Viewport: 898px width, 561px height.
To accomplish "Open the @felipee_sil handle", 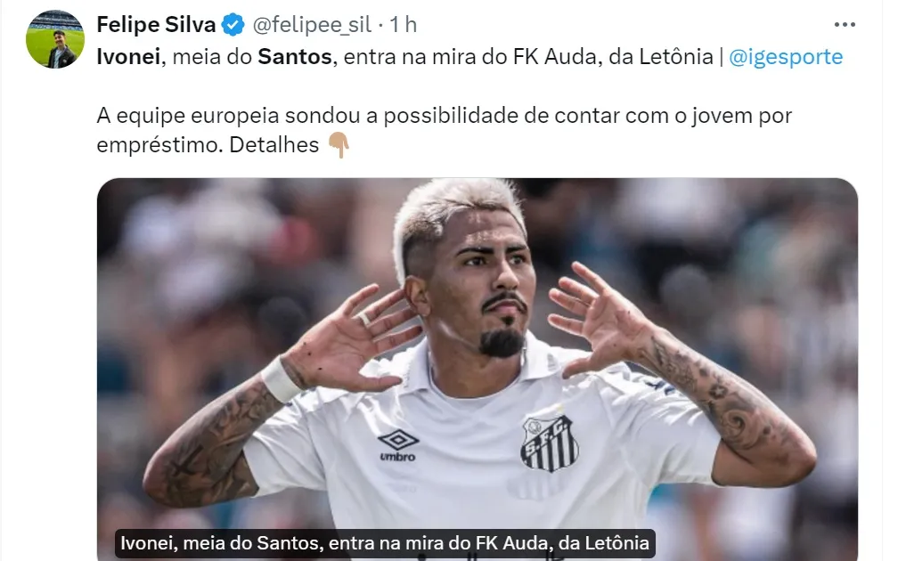I will point(312,25).
